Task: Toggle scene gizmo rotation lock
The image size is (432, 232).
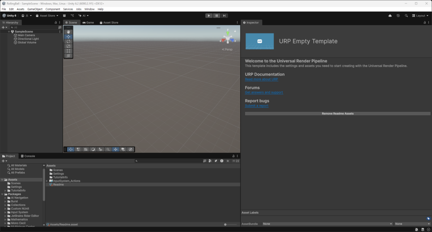Action: (235, 31)
